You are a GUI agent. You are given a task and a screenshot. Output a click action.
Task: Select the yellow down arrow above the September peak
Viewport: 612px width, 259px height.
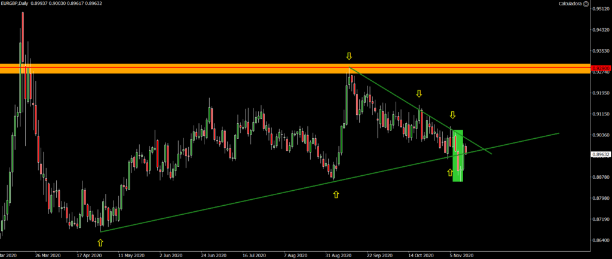coord(349,56)
